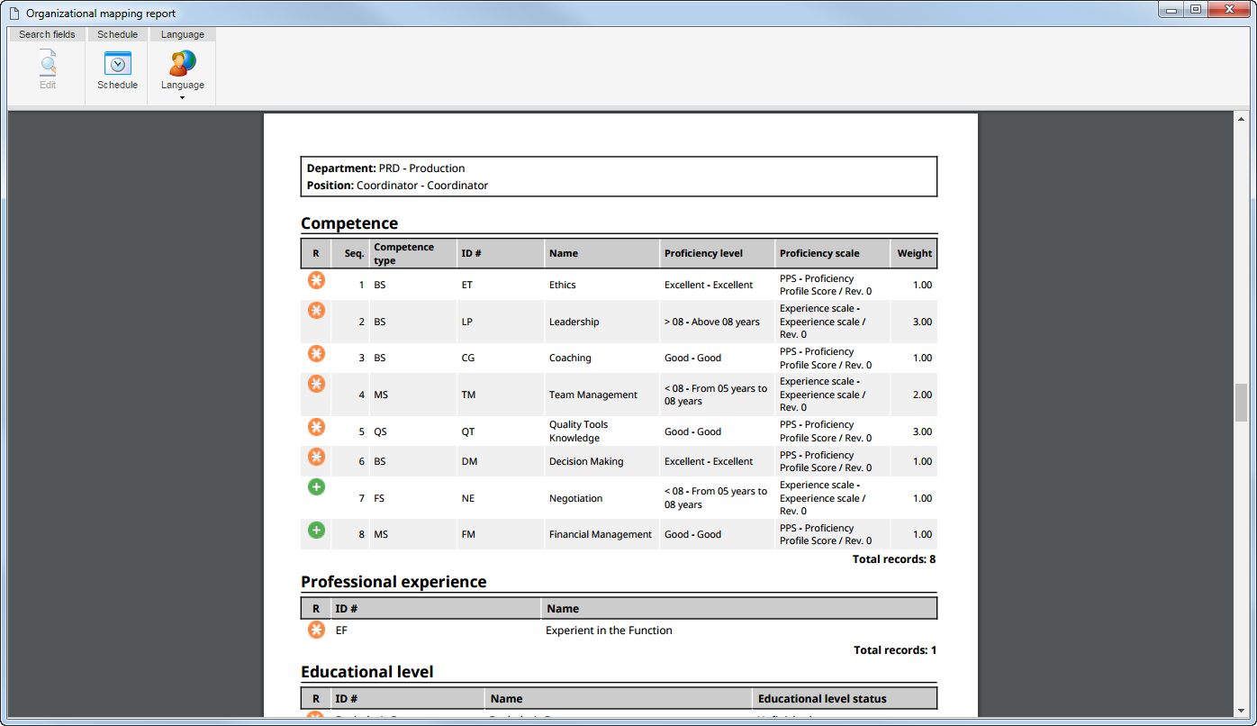This screenshot has height=726, width=1257.
Task: Click the Professional experience heading
Action: 393,581
